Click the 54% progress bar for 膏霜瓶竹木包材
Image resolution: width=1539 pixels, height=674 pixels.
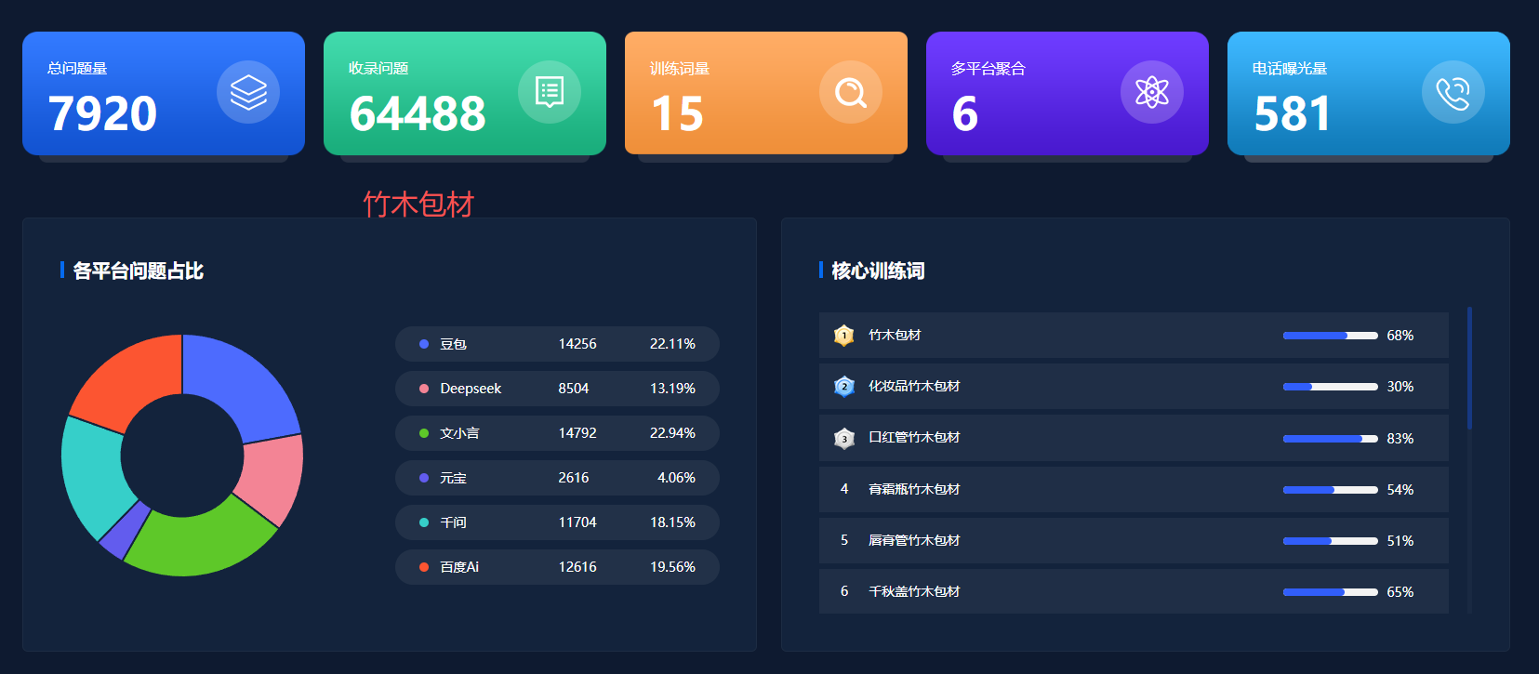[x=1330, y=490]
